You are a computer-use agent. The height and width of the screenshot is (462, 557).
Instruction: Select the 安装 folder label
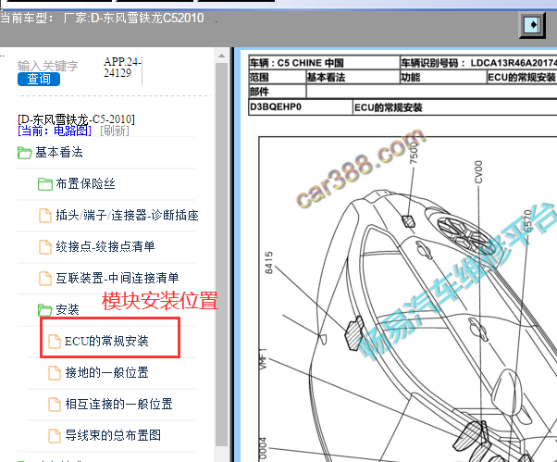click(68, 309)
